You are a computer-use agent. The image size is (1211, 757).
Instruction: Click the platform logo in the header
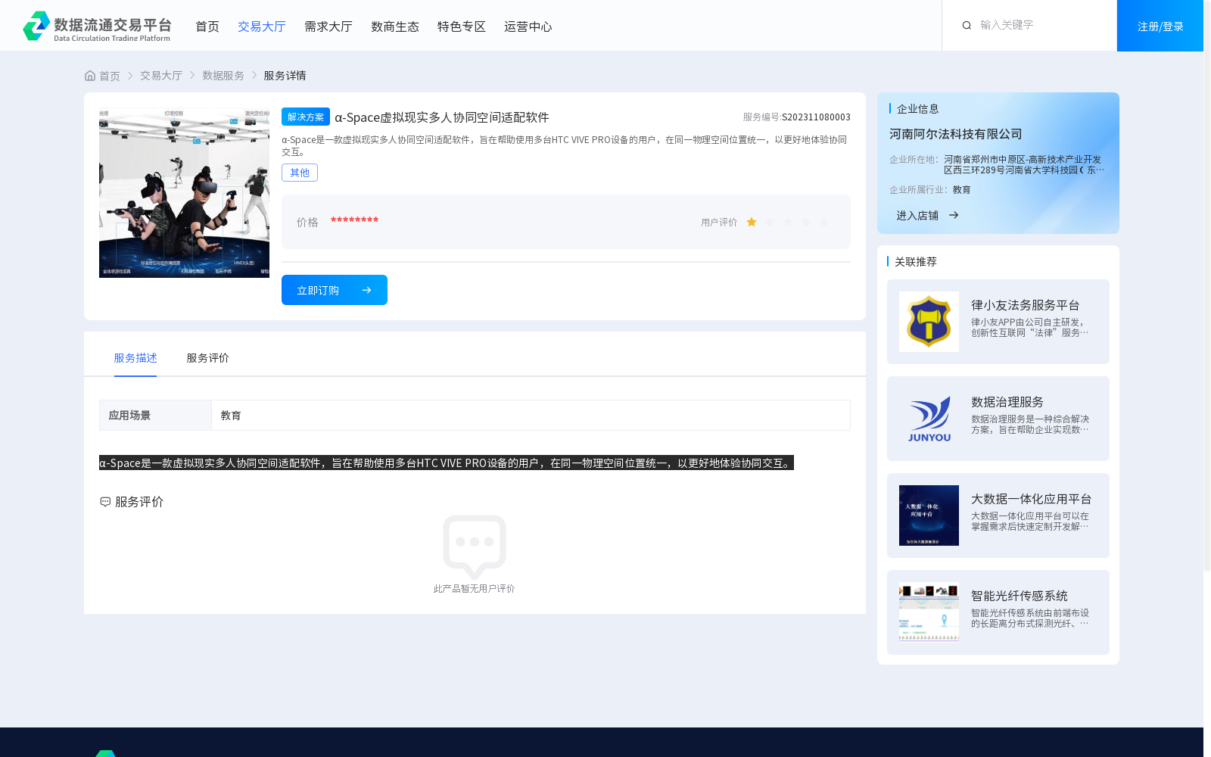point(97,26)
